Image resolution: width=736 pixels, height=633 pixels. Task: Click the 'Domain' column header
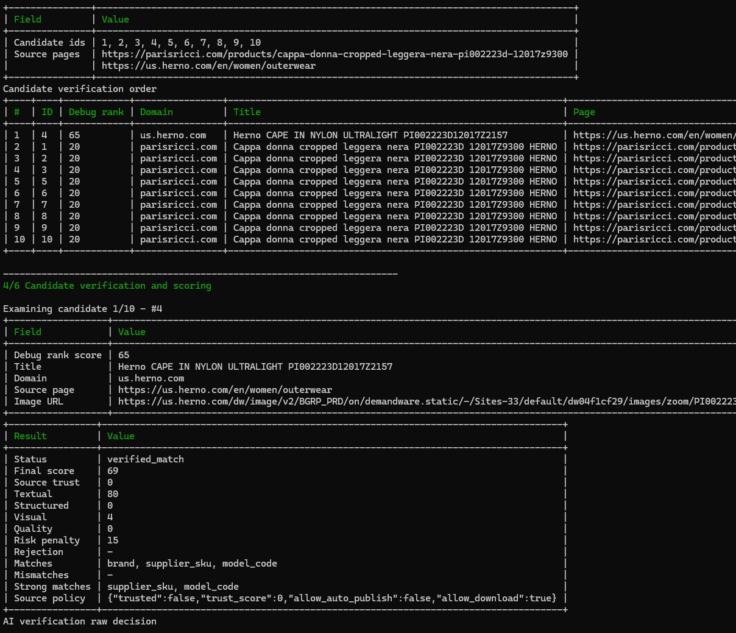coord(157,112)
